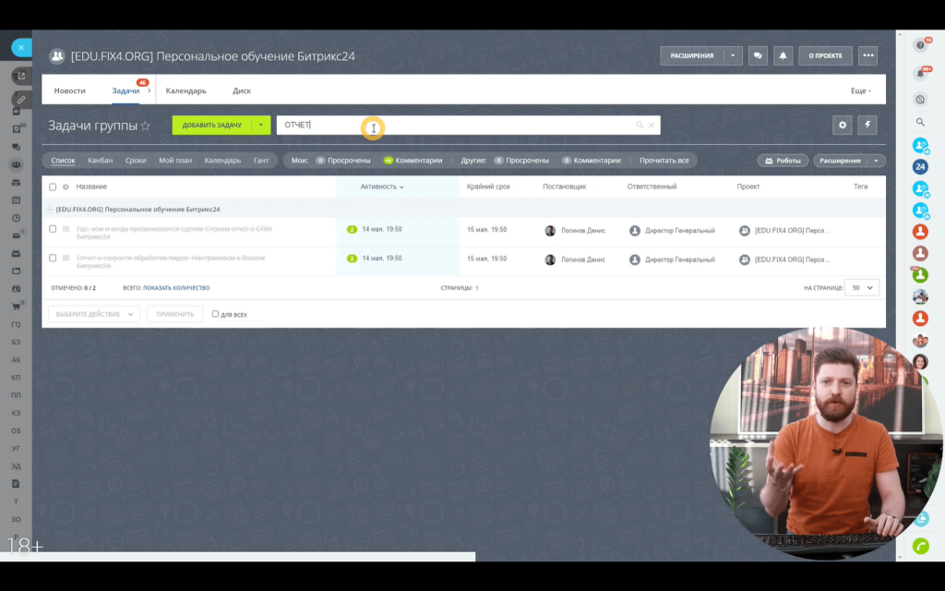The height and width of the screenshot is (591, 945).
Task: Collapse the [EDU.FIX4.ORG] task group row
Action: (x=50, y=210)
